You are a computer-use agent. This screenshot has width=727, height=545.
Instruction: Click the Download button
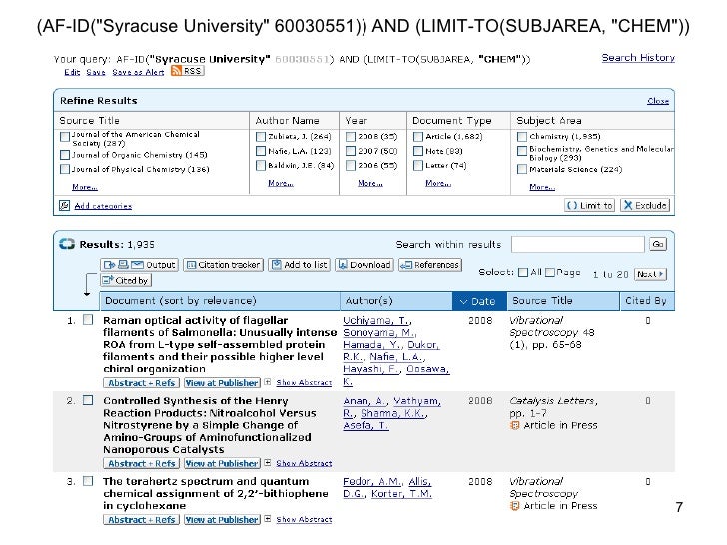pyautogui.click(x=364, y=265)
